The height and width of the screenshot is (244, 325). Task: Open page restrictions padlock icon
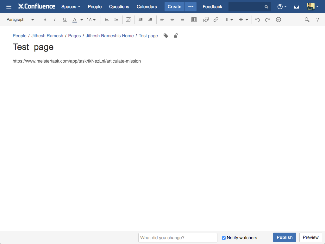(x=176, y=36)
